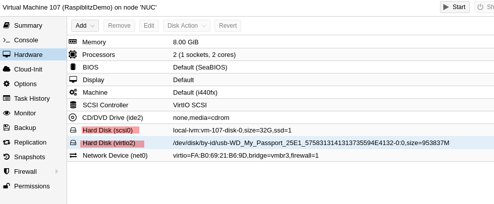Open the Summary book icon
This screenshot has width=494, height=204.
[7, 25]
